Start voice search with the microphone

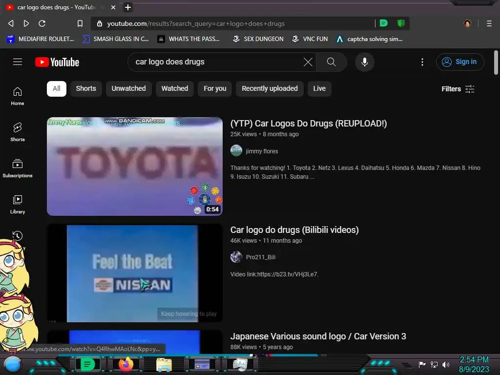[x=364, y=62]
